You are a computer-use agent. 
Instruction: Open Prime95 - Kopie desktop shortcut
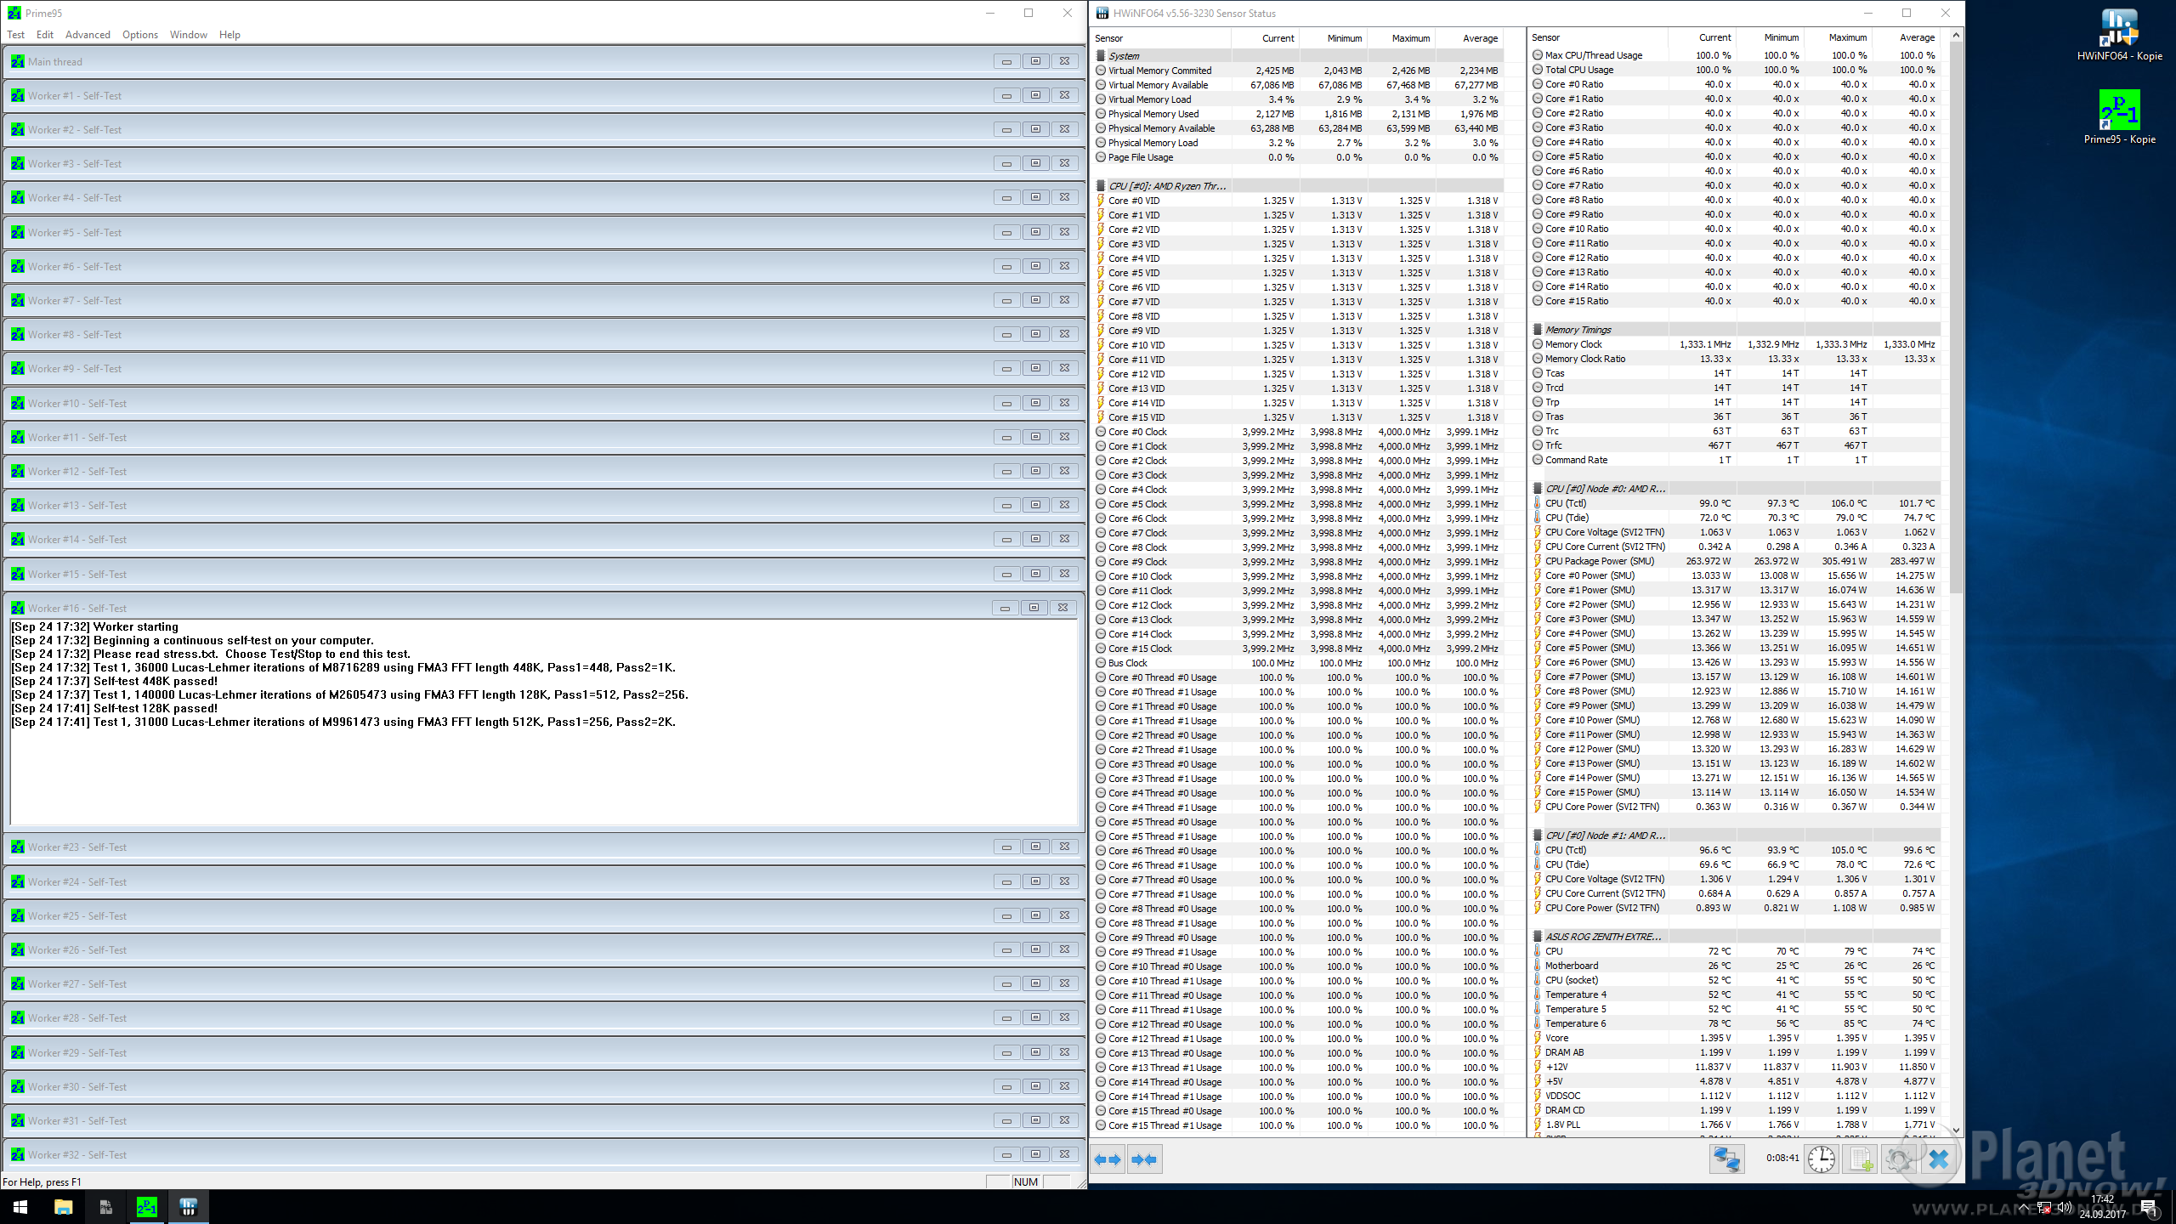pos(2119,117)
